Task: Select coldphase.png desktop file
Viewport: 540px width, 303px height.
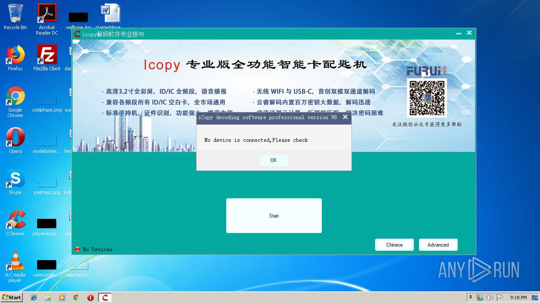Action: pyautogui.click(x=47, y=102)
